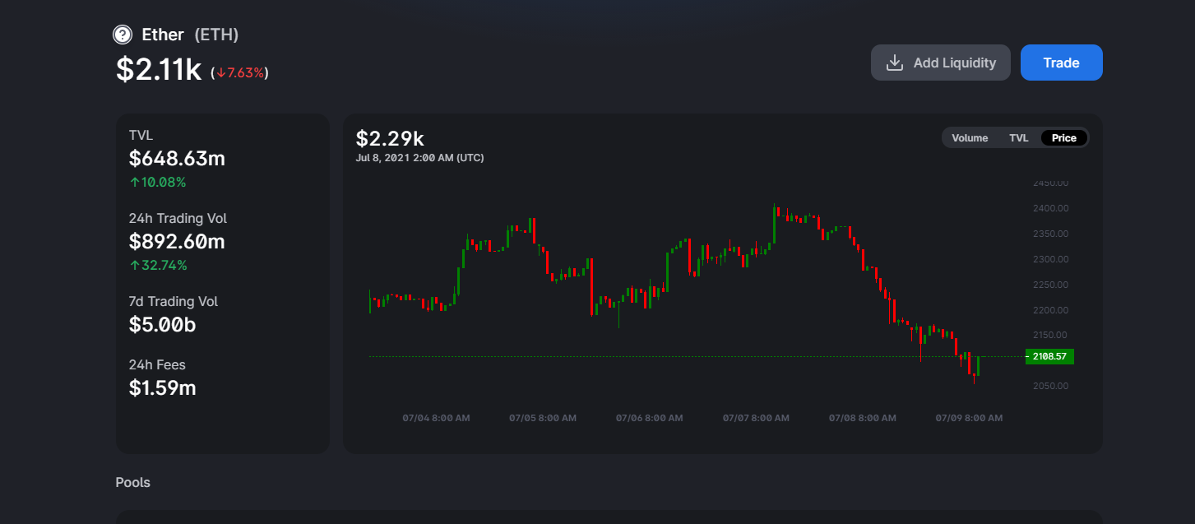
Task: Click the red down arrow beside 7.63%
Action: click(x=220, y=73)
